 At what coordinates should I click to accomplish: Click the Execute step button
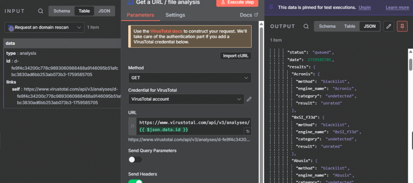click(x=237, y=2)
